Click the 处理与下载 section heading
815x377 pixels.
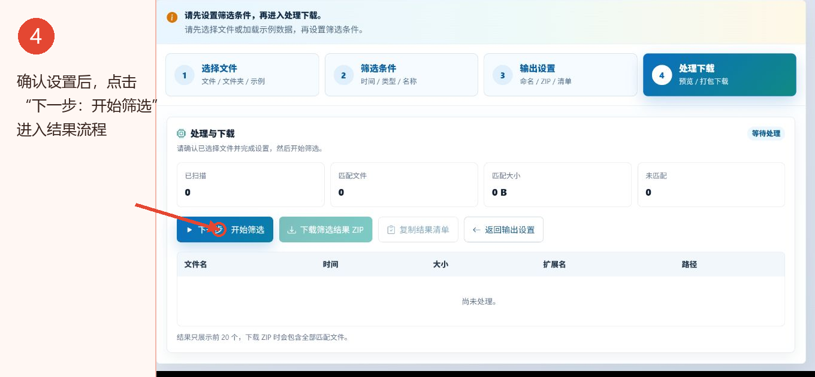(212, 133)
